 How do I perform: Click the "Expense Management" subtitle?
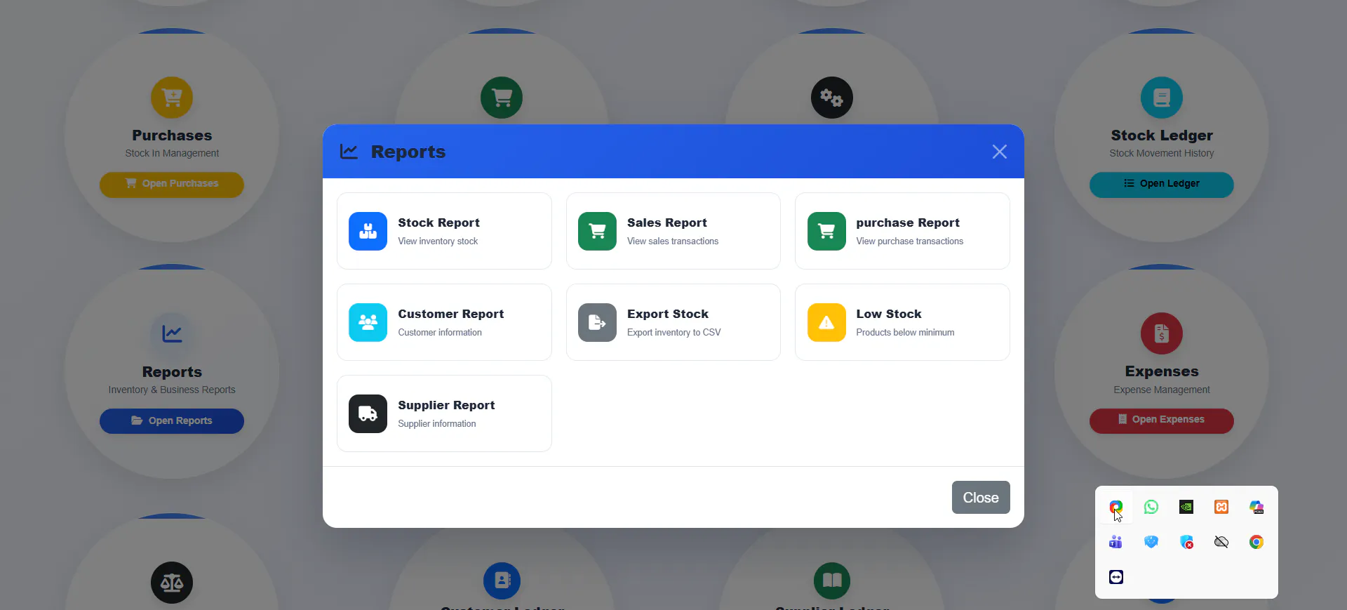click(x=1162, y=390)
